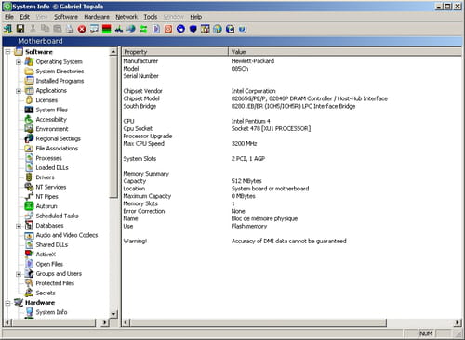Select Loaded DLLs entry

52,167
